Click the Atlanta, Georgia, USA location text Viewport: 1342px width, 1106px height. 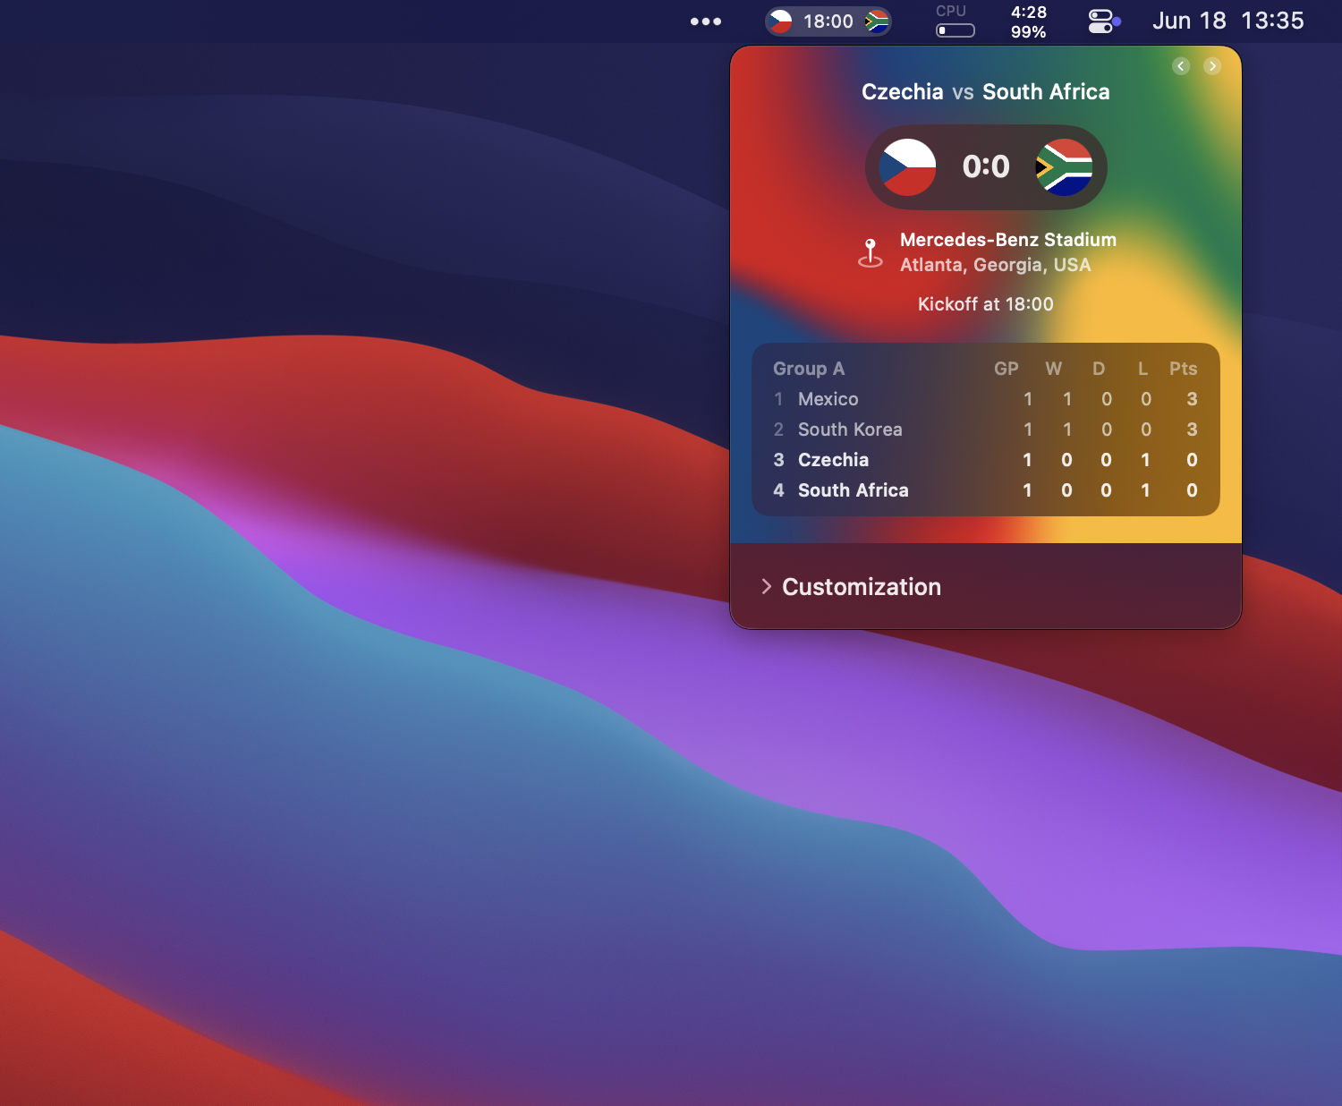(x=996, y=265)
